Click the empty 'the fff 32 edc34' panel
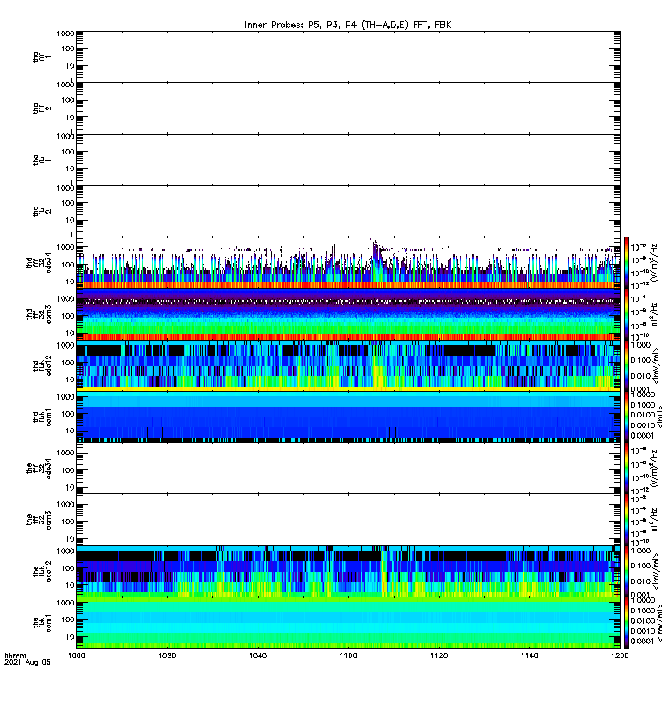 point(348,469)
